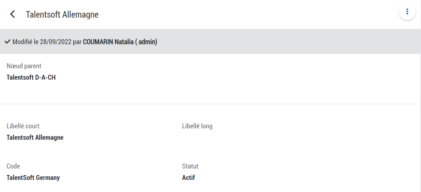
Task: Click the checkmark icon beside Modifié
Action: [8, 42]
